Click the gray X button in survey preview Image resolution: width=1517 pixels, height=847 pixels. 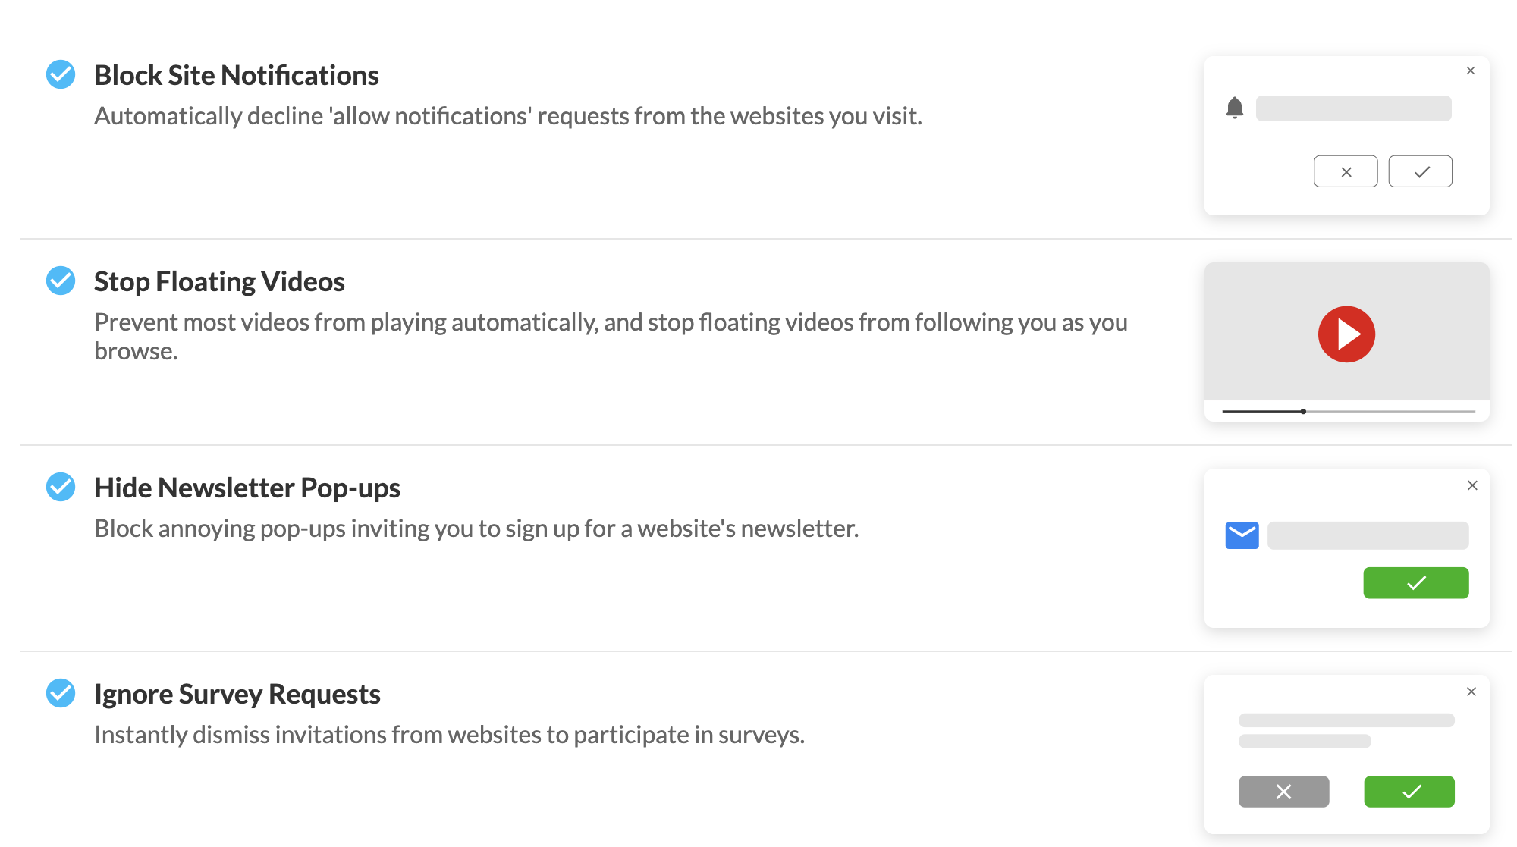pyautogui.click(x=1284, y=792)
